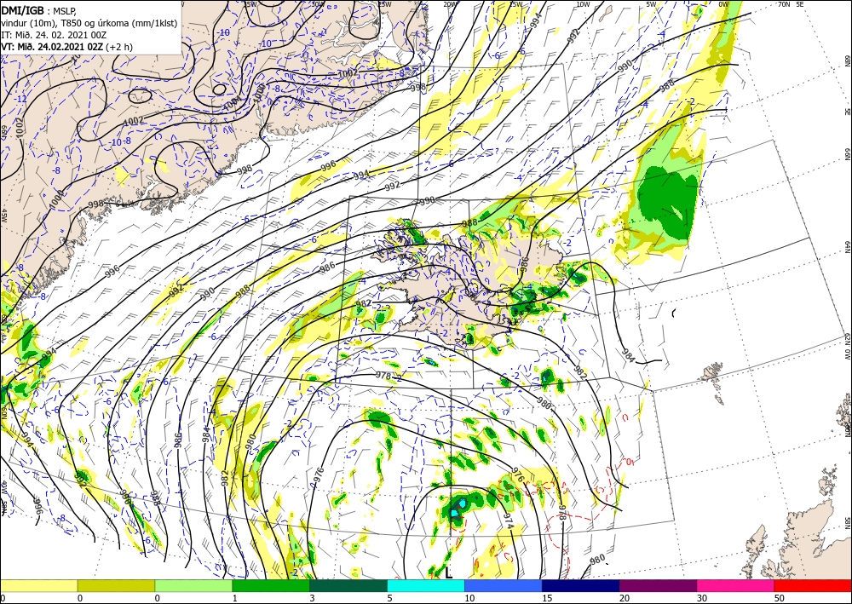
Task: Click the '10W' longitude label at top
Action: (583, 4)
